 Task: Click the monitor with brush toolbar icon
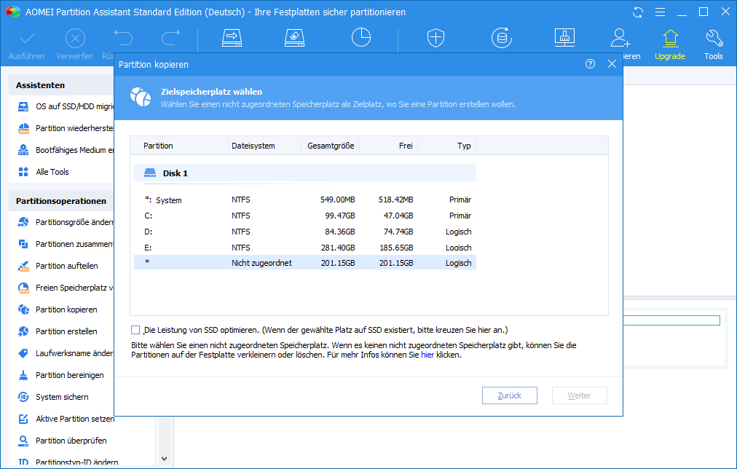[564, 38]
